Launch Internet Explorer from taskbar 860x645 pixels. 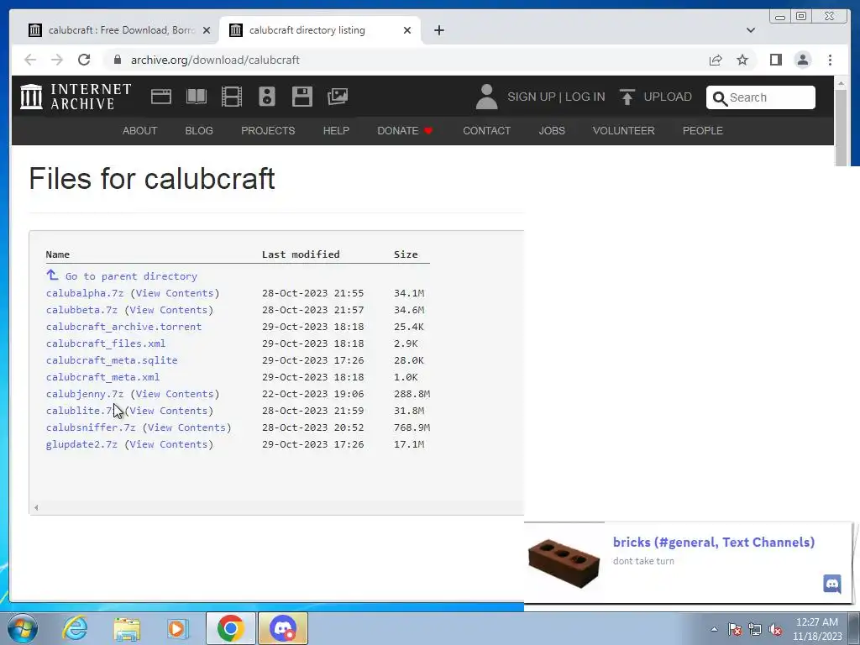point(75,628)
